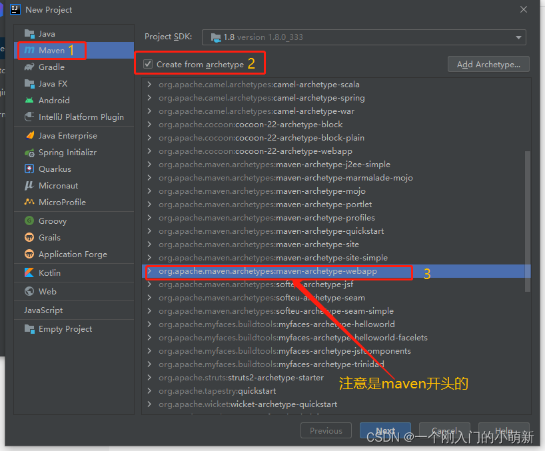The width and height of the screenshot is (545, 451).
Task: Select Spring Initializr project type
Action: pyautogui.click(x=74, y=153)
